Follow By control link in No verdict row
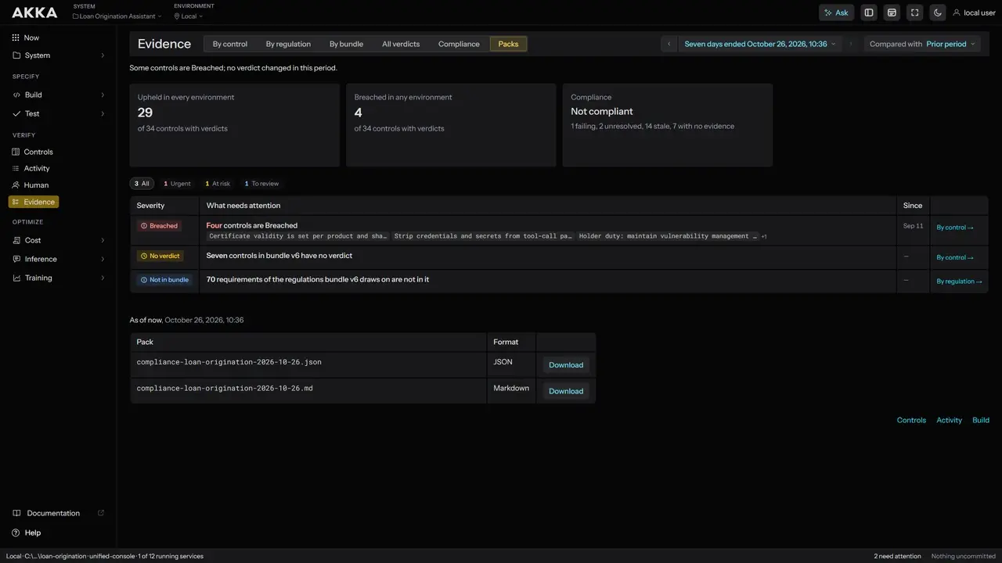The image size is (1002, 563). [955, 257]
